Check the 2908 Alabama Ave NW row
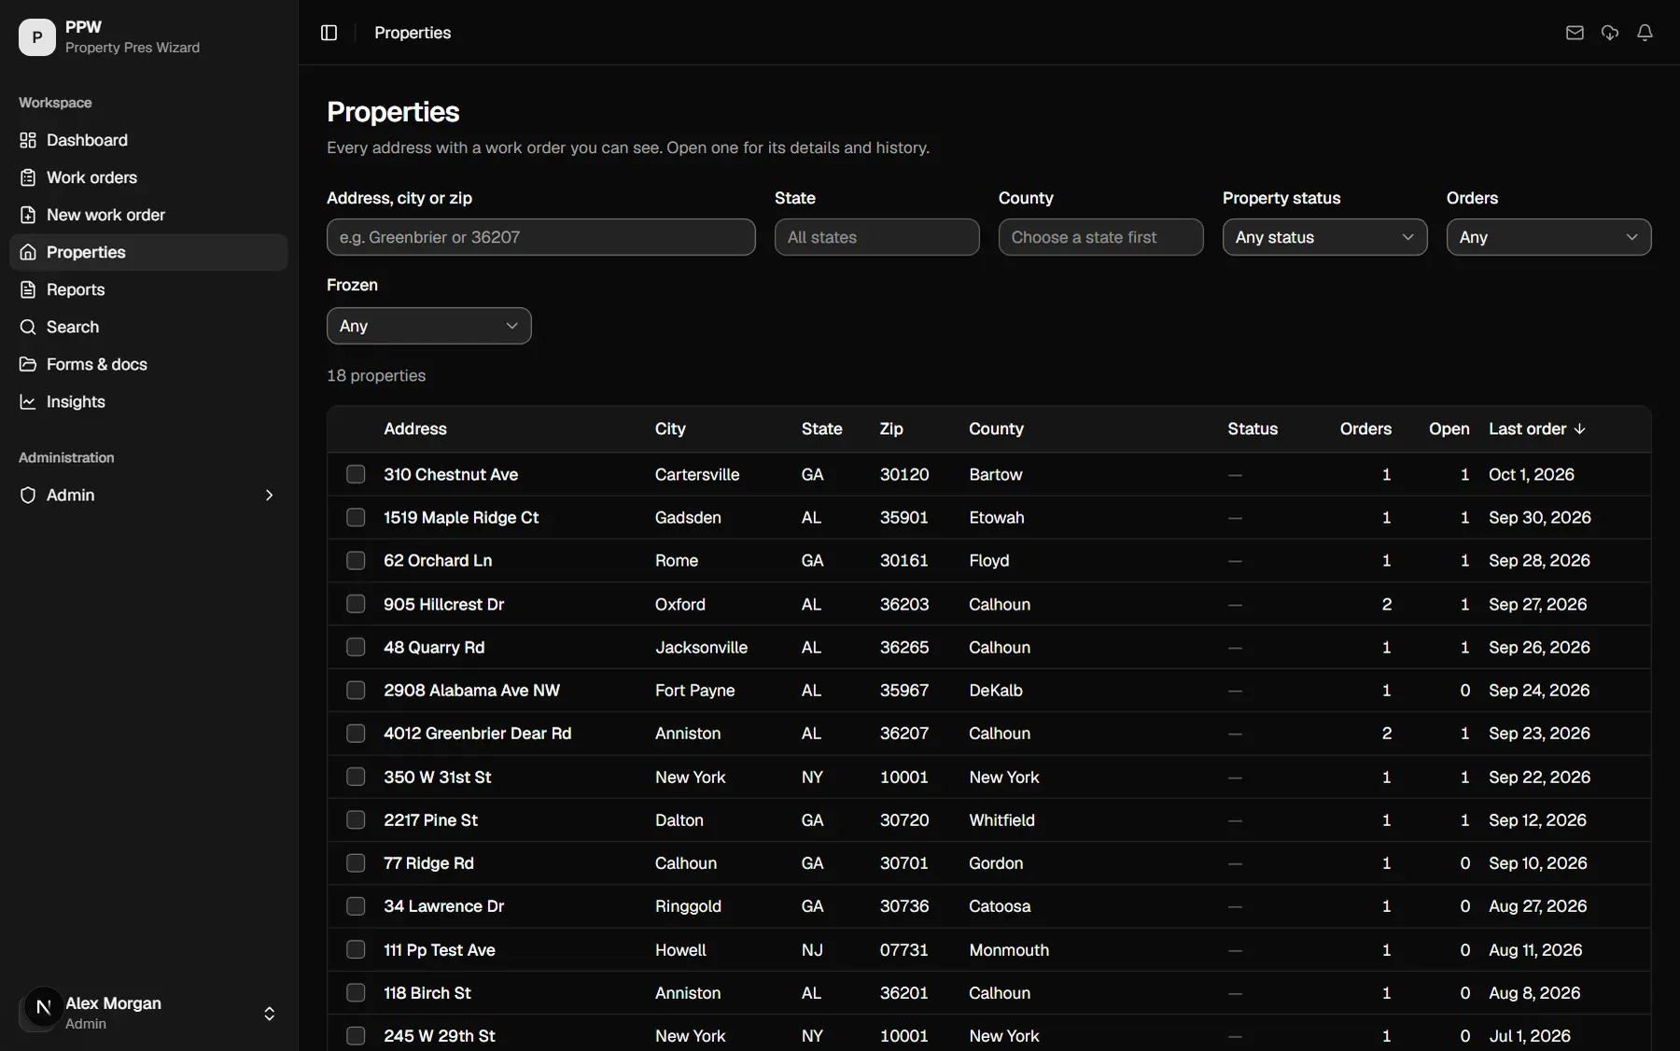The image size is (1680, 1051). 356,690
